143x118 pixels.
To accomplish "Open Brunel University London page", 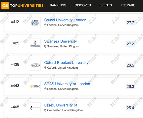I will coord(65,20).
